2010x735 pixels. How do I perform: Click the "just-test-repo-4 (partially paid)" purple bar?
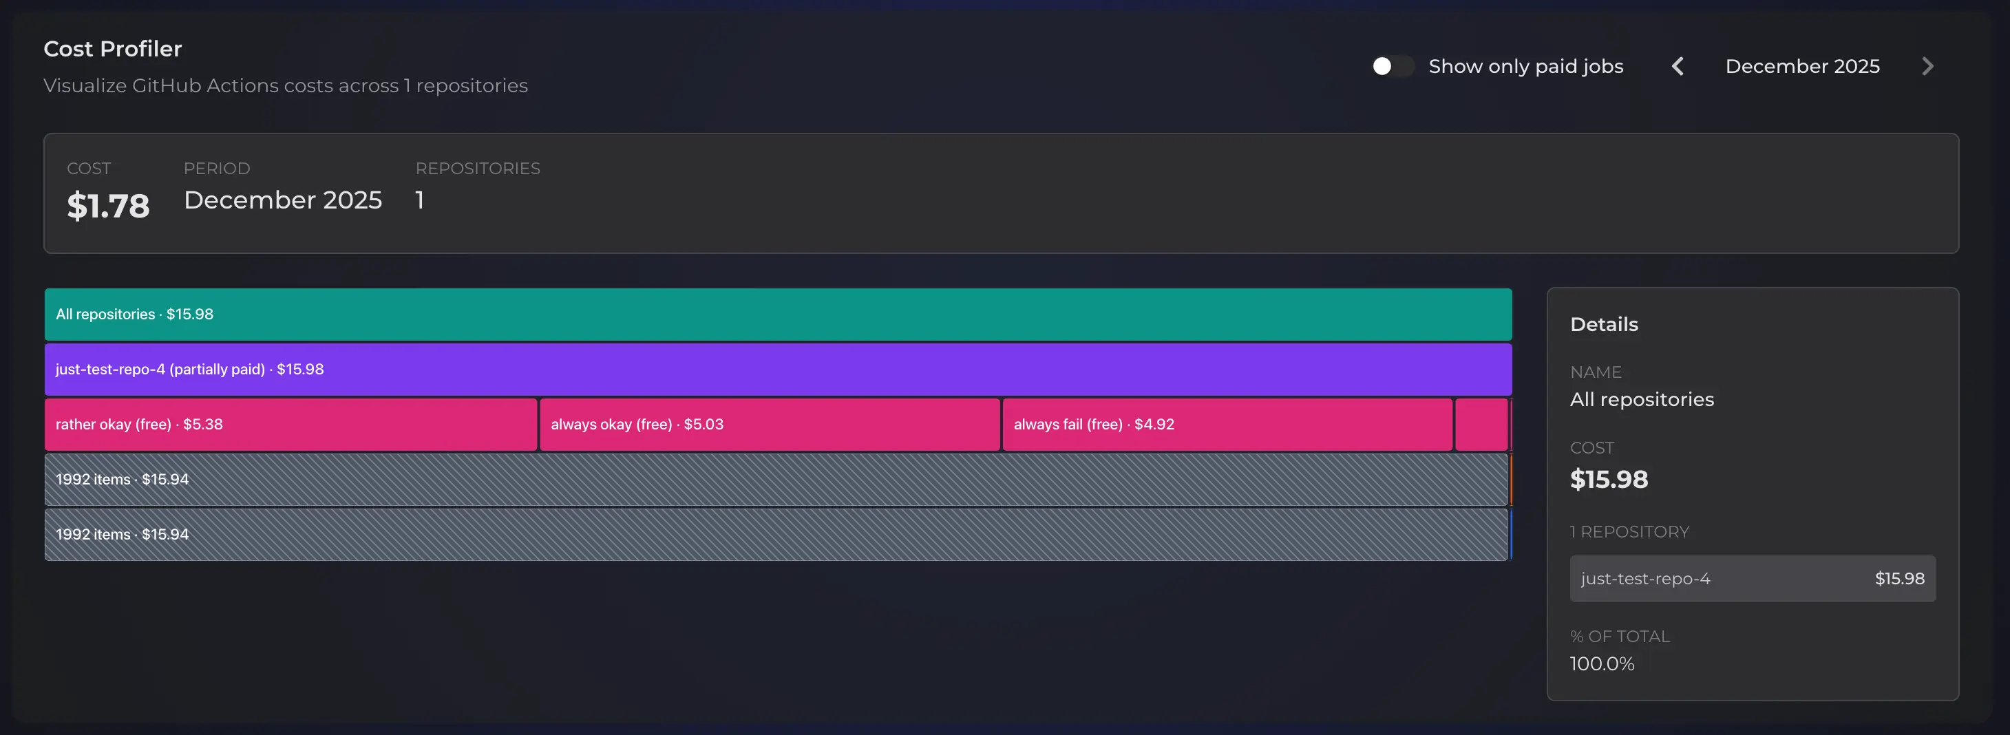777,369
